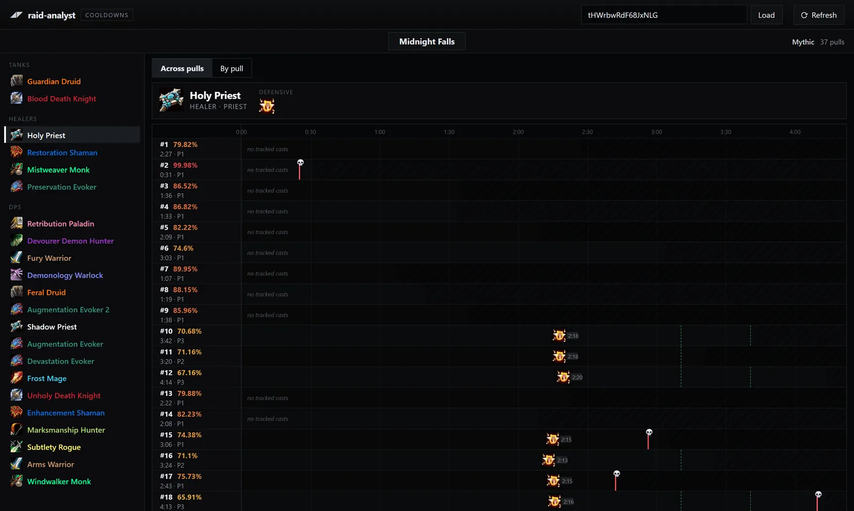
Task: Select Arms Warrior in the sidebar
Action: (72, 464)
